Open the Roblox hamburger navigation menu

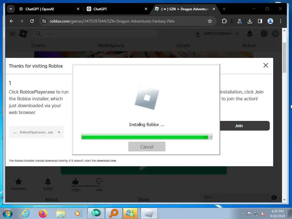[12, 34]
